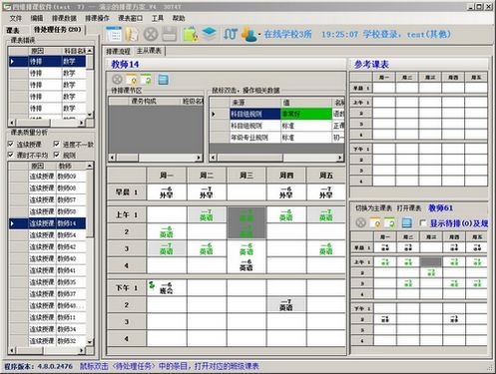
Task: Open the 工具 menu
Action: pos(158,18)
